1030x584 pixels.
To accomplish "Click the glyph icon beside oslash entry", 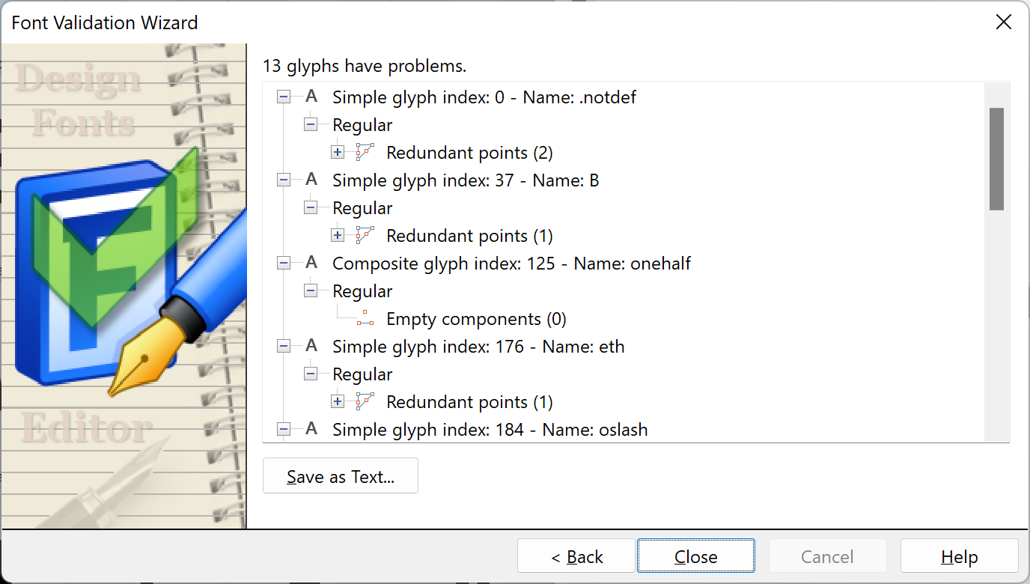I will tap(311, 429).
